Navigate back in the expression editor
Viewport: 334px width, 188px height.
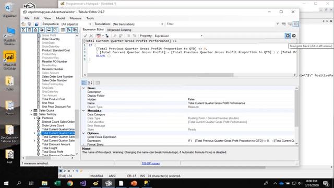[288, 36]
